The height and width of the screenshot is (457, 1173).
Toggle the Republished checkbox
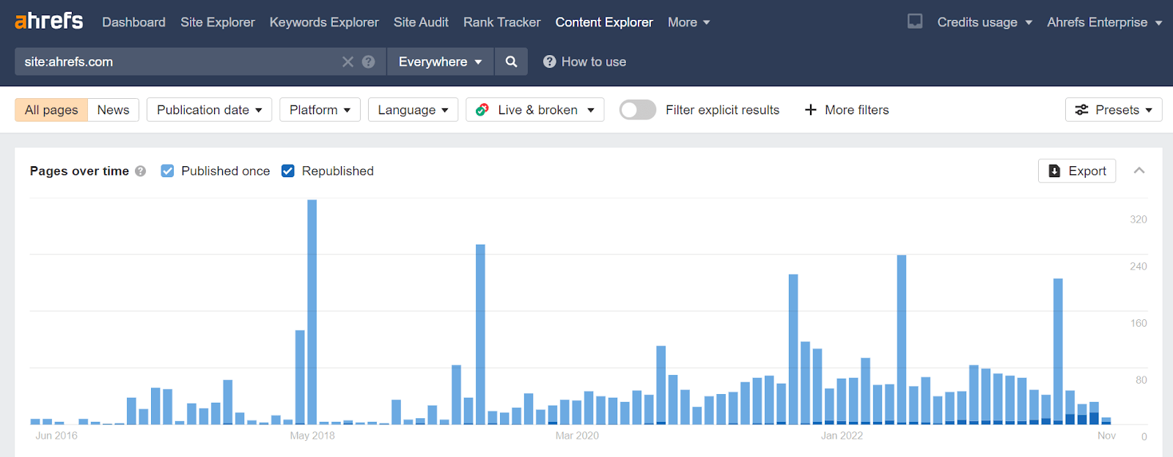coord(288,171)
